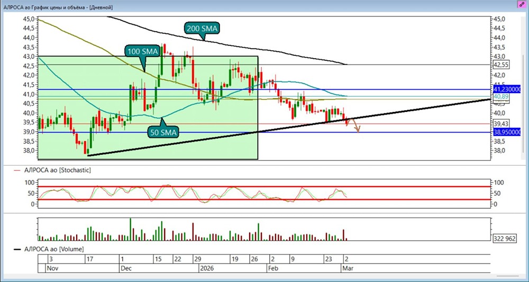Click the tallest green volume bar in early December
529x282 pixels.
(x=131, y=229)
